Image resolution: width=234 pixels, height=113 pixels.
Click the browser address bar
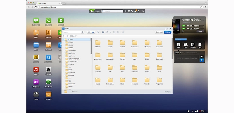pyautogui.click(x=119, y=7)
